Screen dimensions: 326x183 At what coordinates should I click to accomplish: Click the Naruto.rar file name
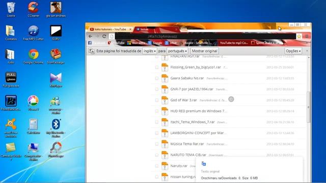tap(179, 166)
